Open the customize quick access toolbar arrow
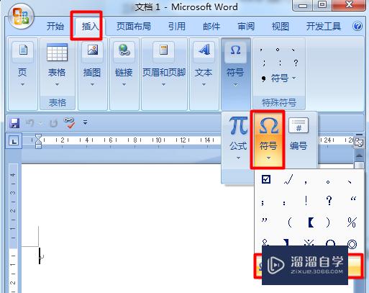Image resolution: width=369 pixels, height=293 pixels. (x=85, y=122)
